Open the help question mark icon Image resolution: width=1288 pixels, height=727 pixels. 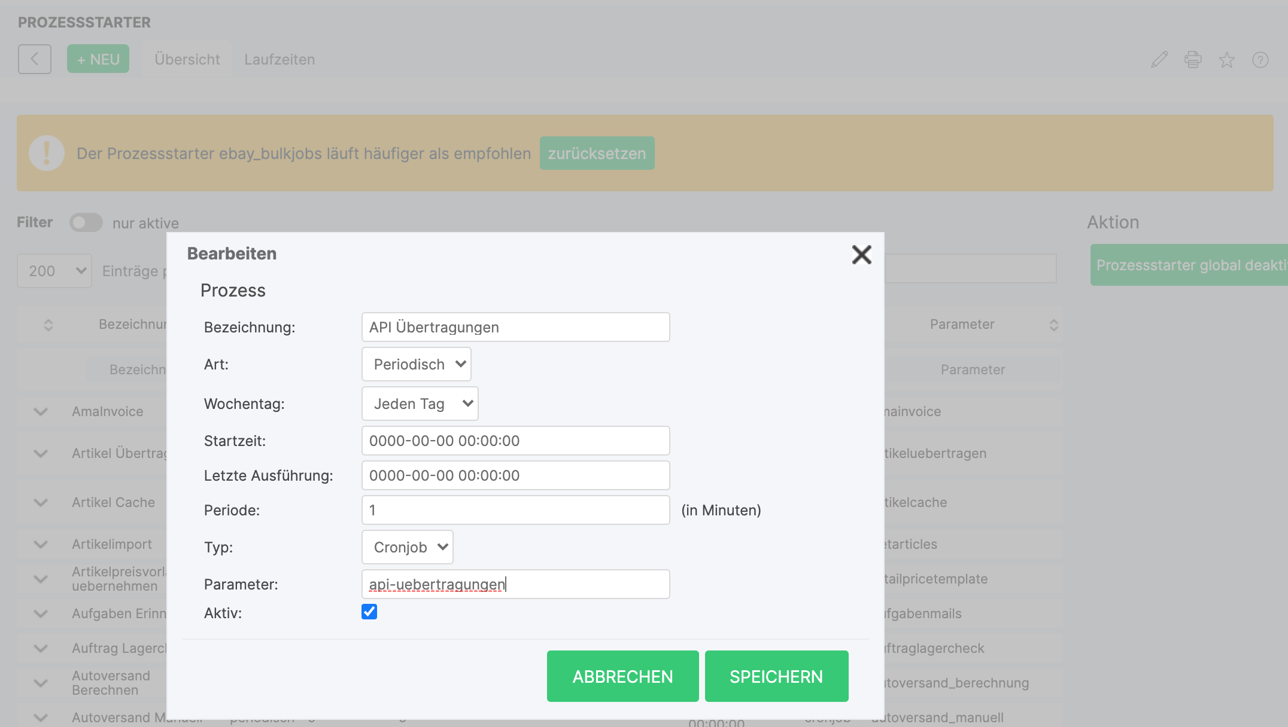1260,60
